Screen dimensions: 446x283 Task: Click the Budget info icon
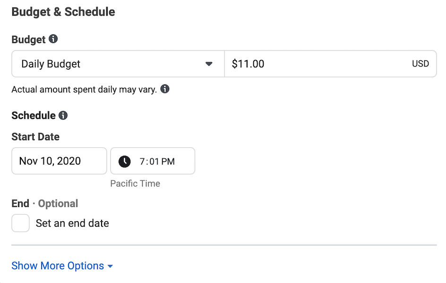click(x=52, y=40)
